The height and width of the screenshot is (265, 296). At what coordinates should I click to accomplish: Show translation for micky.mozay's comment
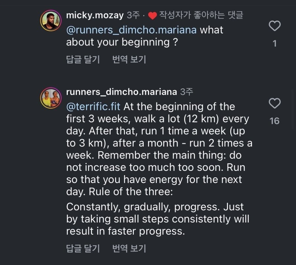point(129,59)
